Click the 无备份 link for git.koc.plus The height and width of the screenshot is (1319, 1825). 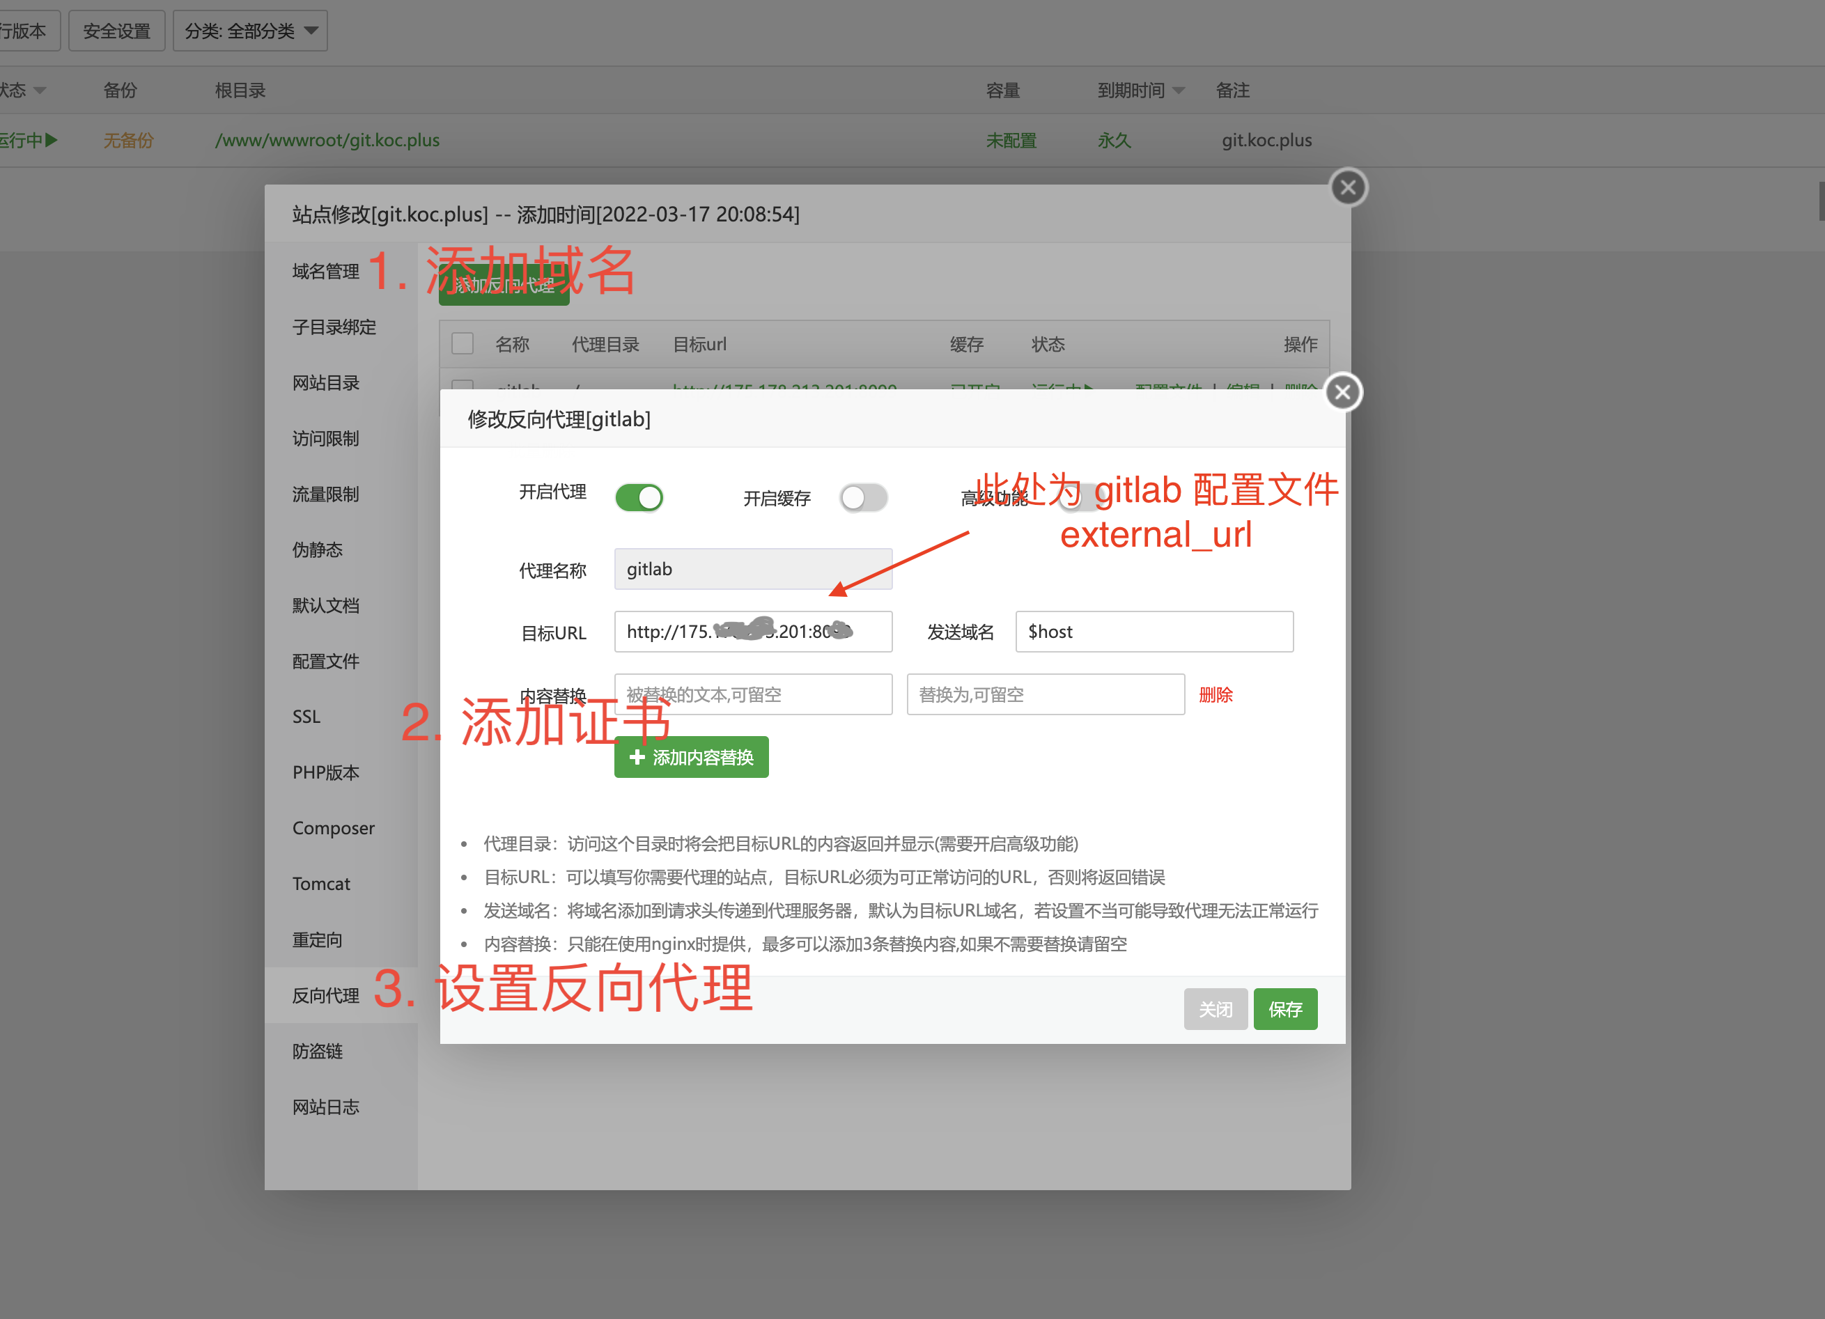(x=128, y=141)
